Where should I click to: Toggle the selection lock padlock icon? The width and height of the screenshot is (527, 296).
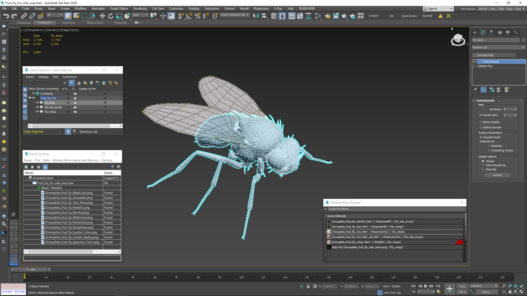(x=308, y=286)
